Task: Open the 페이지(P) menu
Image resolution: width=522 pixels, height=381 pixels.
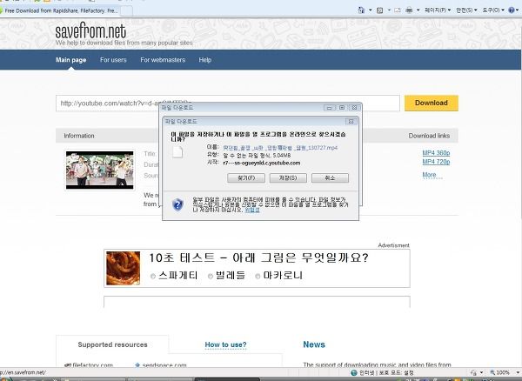Action: [438, 10]
